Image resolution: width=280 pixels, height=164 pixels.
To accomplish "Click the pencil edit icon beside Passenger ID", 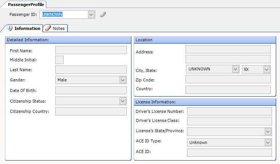I will tap(103, 15).
